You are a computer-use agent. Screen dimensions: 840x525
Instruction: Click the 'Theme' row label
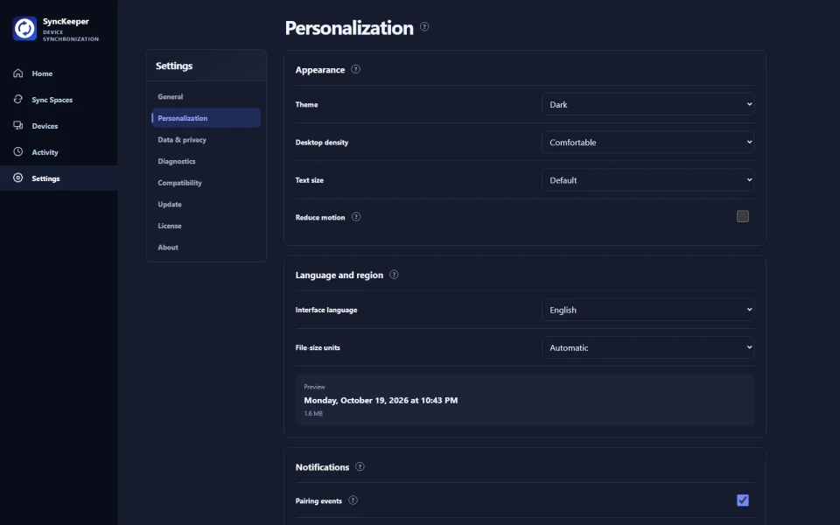coord(306,104)
